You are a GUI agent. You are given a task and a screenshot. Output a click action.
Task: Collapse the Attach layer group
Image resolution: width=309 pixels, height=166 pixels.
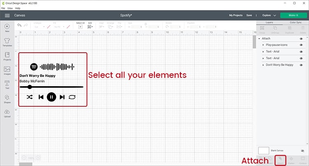coord(259,39)
